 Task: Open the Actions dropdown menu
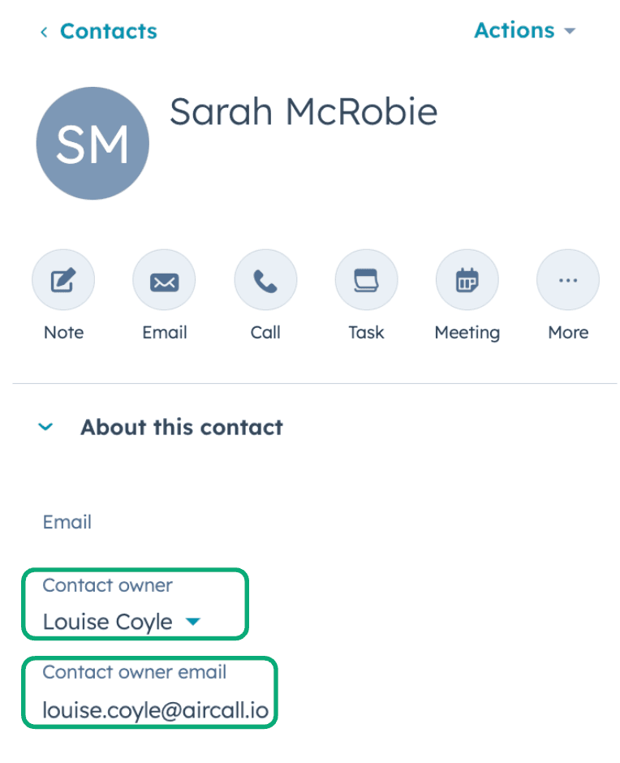(x=524, y=31)
